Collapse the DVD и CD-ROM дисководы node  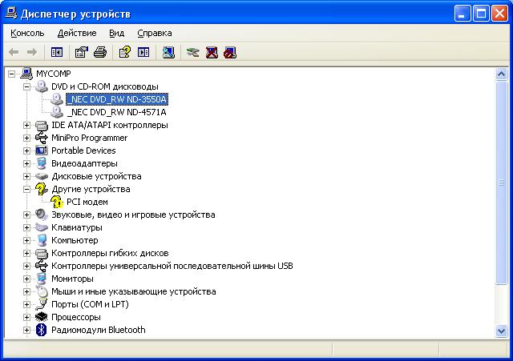coord(26,86)
